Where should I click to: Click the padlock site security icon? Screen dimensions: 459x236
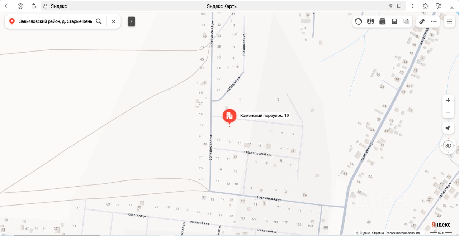tap(45, 6)
